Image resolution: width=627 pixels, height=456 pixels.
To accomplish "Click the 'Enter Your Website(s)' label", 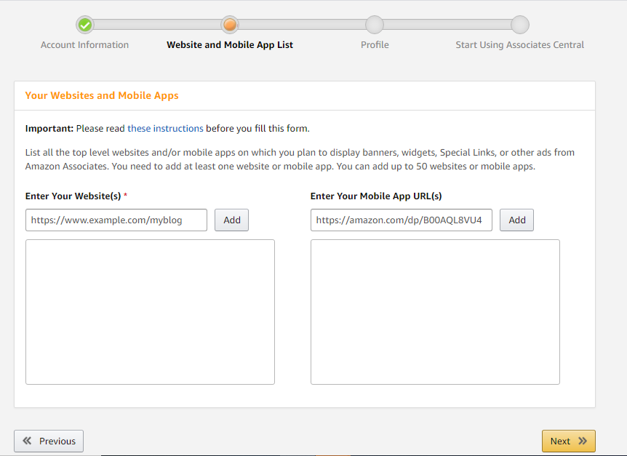I will click(x=73, y=196).
